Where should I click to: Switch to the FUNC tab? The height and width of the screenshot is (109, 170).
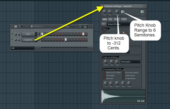[x=124, y=19]
